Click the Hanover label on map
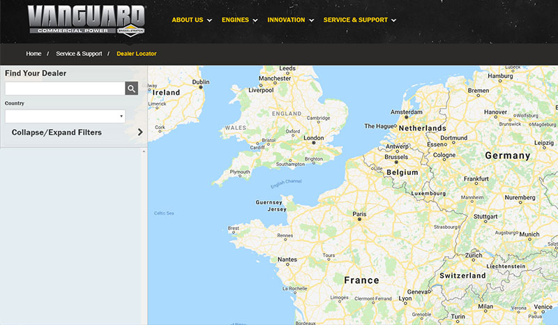This screenshot has width=558, height=325. click(495, 112)
